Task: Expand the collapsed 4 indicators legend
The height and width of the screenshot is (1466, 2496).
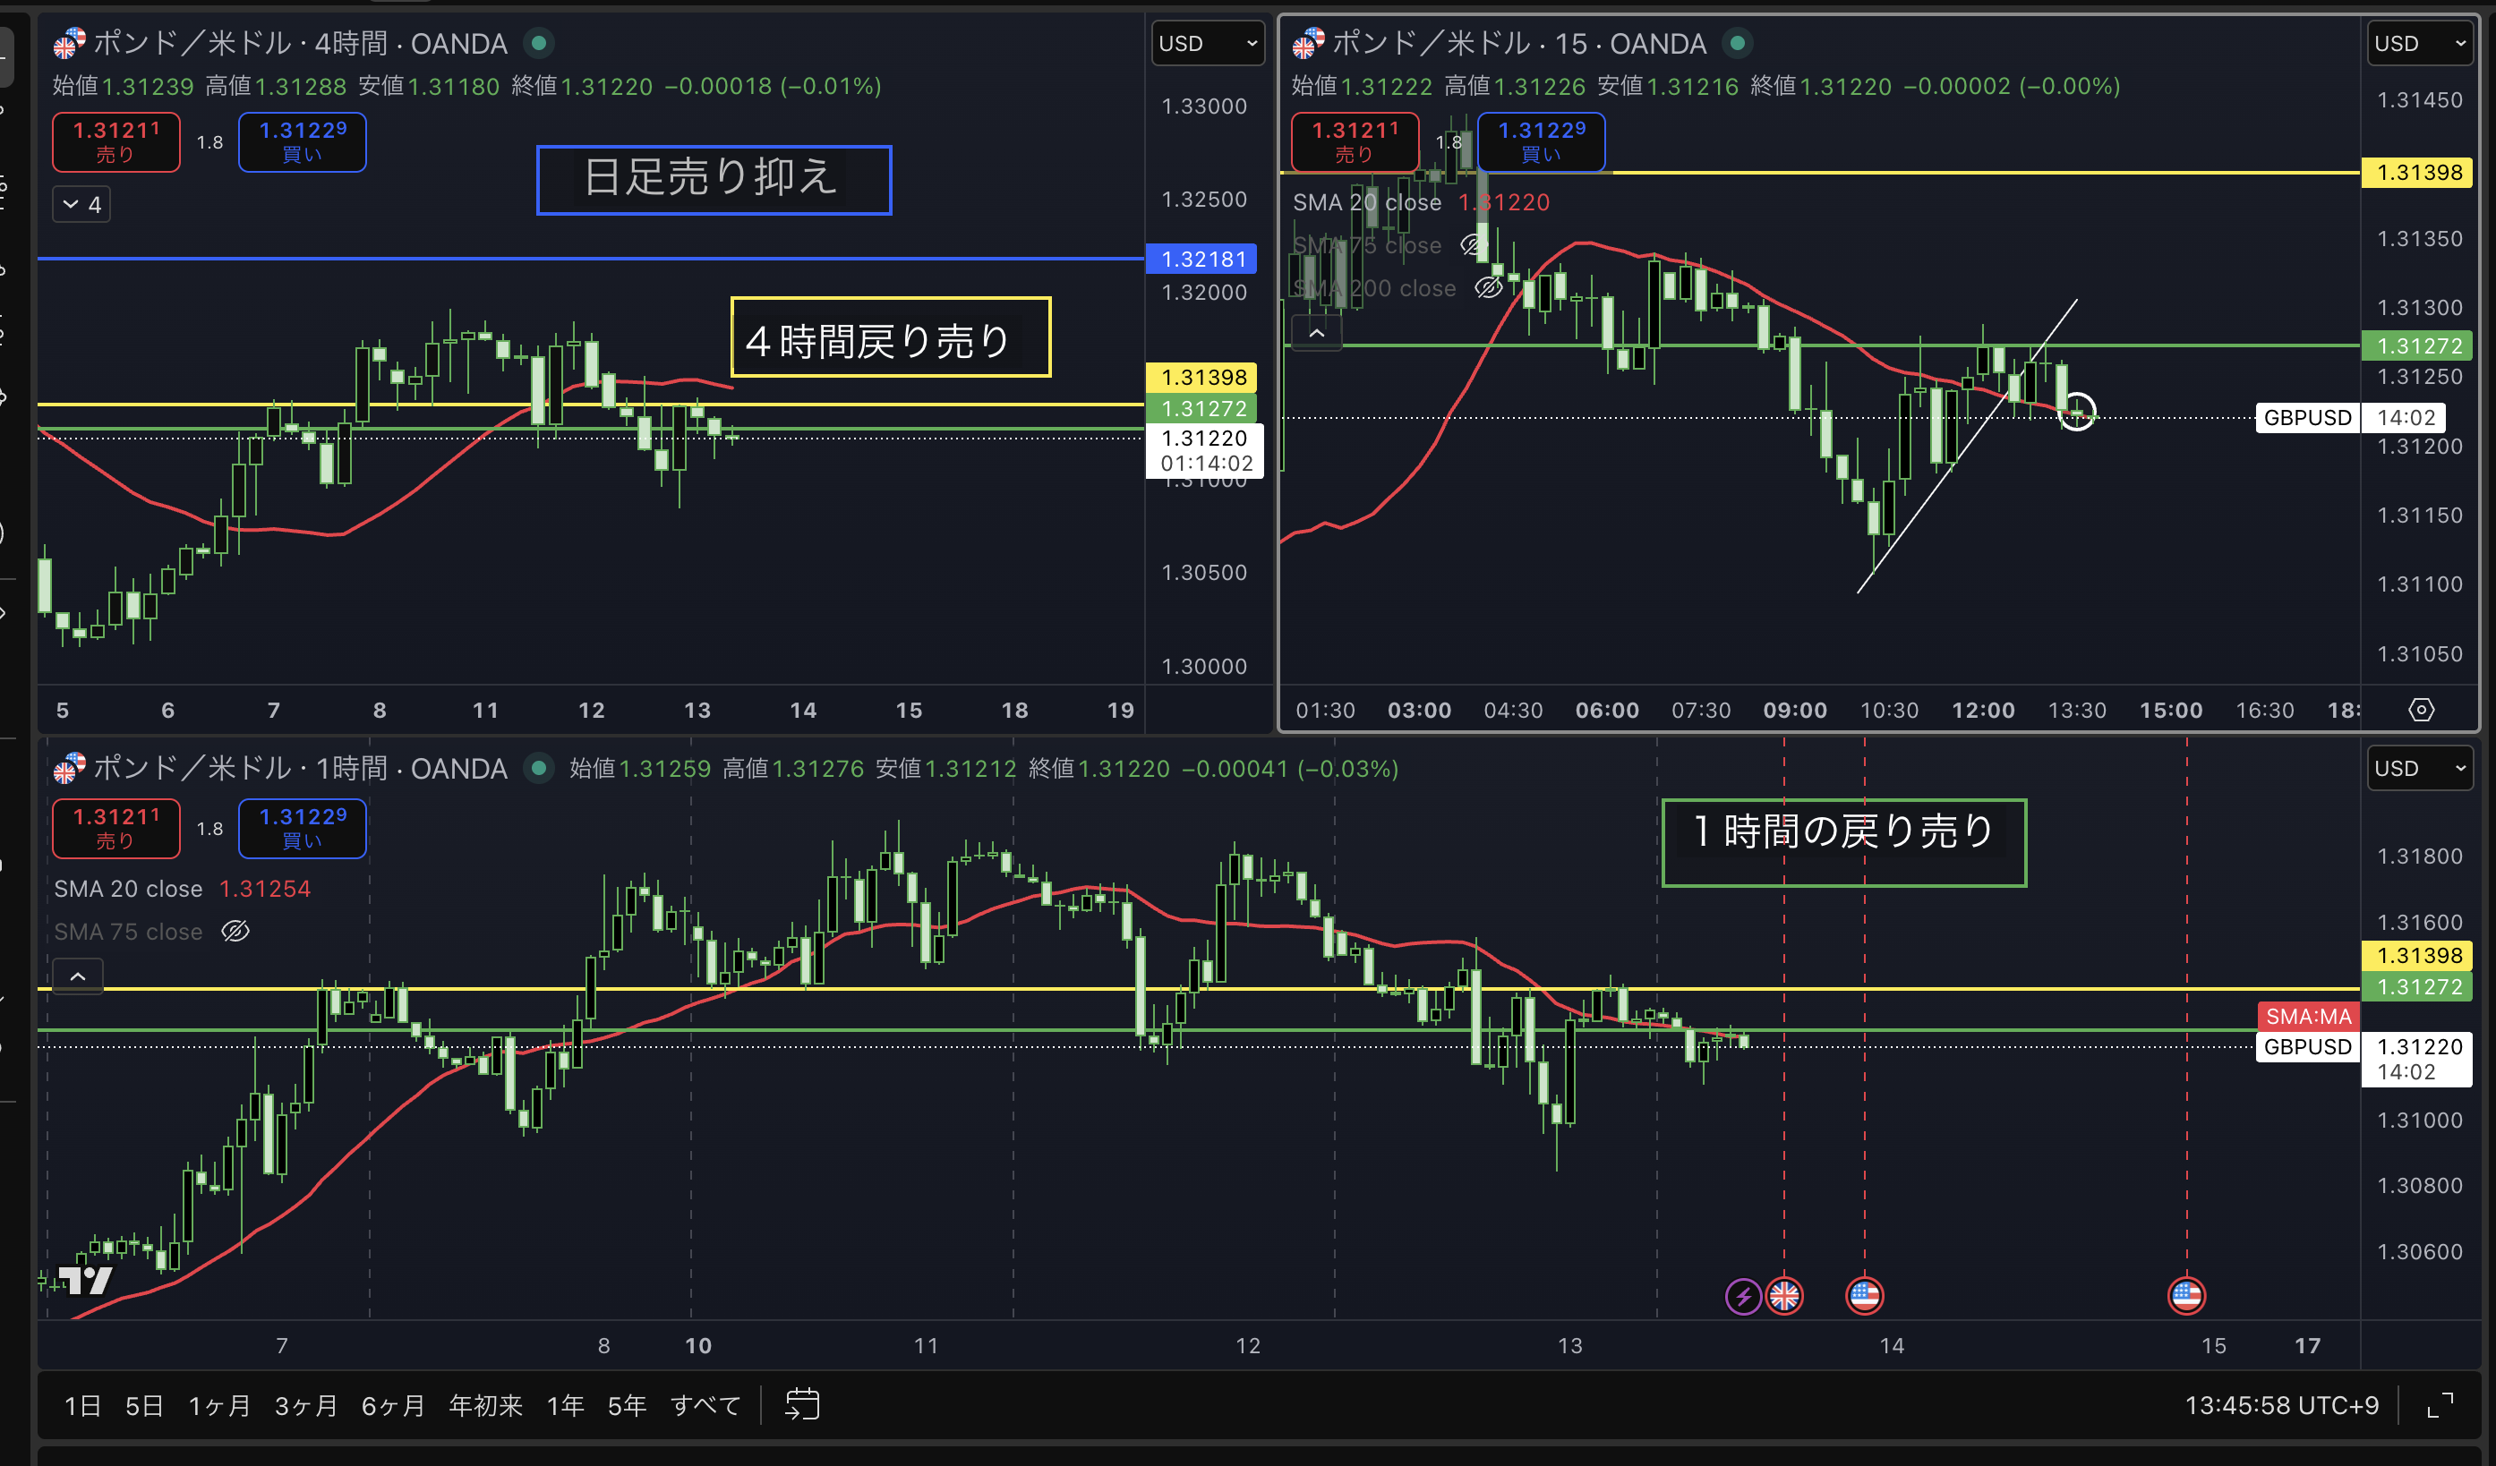Action: 81,205
